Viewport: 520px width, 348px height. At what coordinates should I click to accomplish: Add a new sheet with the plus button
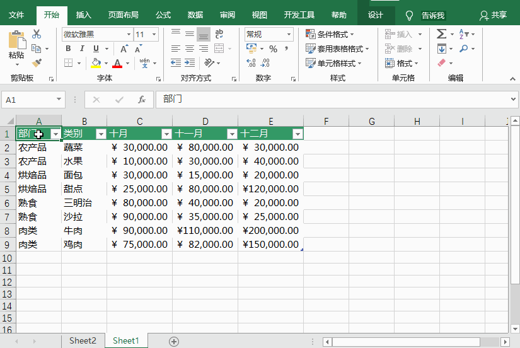pos(174,341)
